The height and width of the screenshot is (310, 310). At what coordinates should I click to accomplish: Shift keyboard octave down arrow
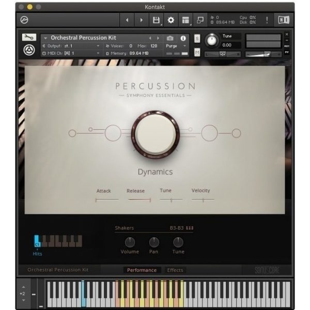[24, 300]
